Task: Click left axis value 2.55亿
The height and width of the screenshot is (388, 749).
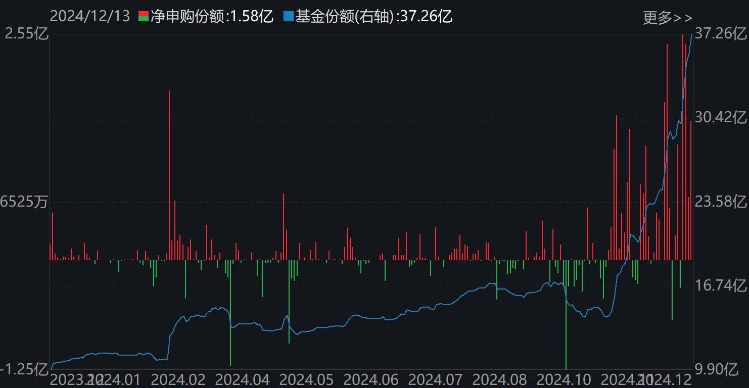Action: [26, 34]
